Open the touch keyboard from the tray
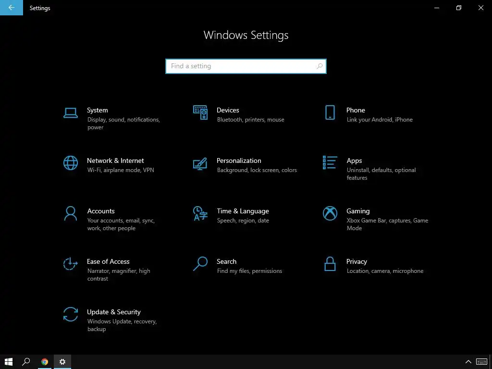 (481, 362)
